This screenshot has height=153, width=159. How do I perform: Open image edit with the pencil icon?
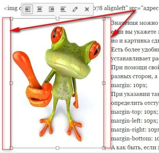(x=75, y=9)
